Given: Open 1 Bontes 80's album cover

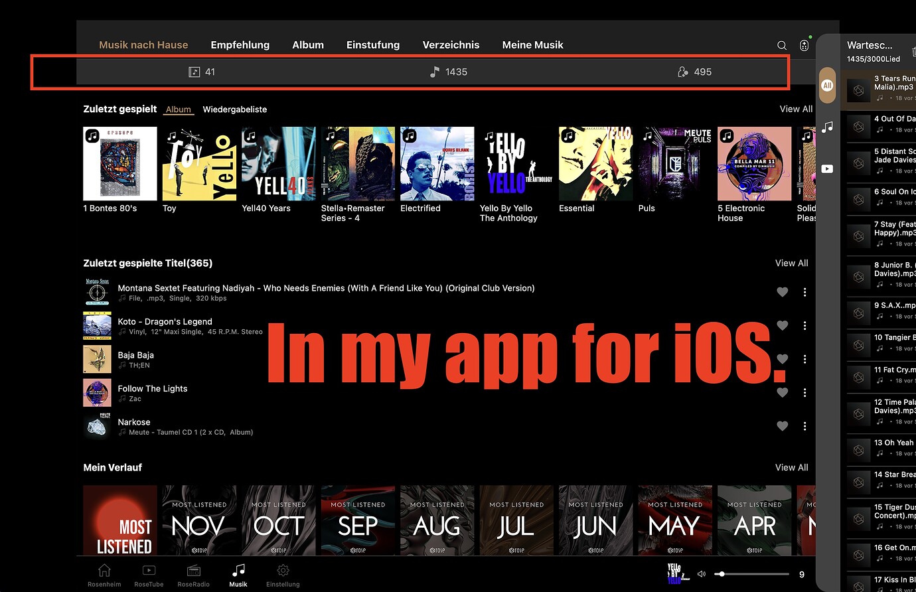Looking at the screenshot, I should [x=120, y=163].
